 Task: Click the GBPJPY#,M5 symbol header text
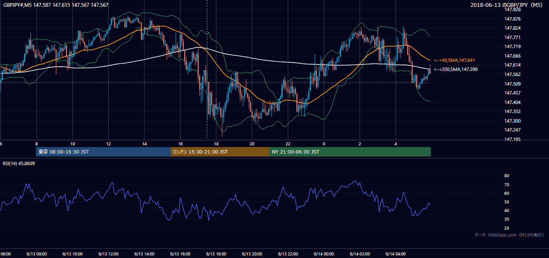pos(56,5)
